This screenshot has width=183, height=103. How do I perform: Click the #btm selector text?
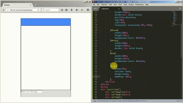[x=112, y=54]
